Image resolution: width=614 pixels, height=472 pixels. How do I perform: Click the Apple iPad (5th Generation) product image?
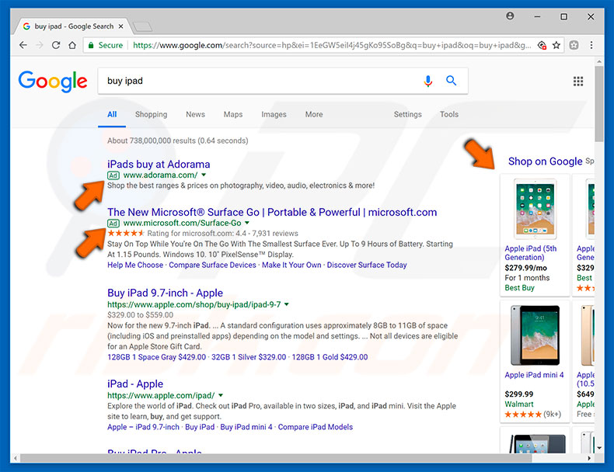point(535,209)
